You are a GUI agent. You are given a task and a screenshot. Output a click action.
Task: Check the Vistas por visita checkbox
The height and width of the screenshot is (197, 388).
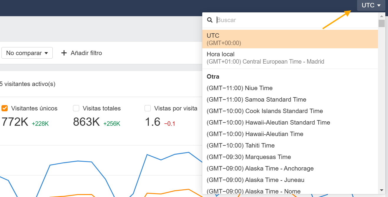click(x=148, y=108)
